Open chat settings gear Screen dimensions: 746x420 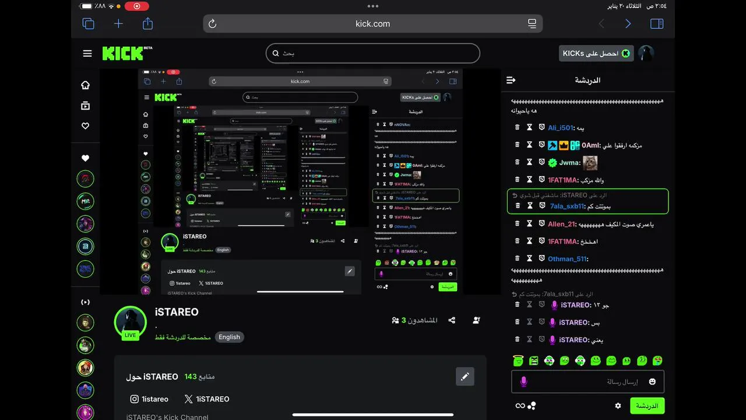pyautogui.click(x=618, y=405)
